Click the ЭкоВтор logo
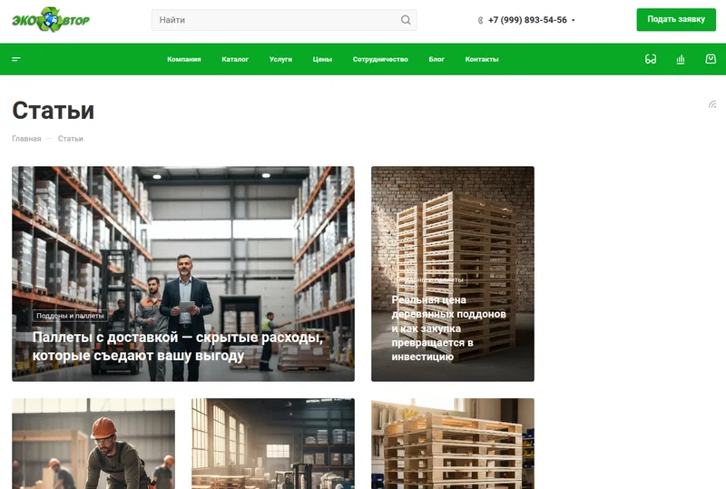Image resolution: width=726 pixels, height=489 pixels. 51,19
